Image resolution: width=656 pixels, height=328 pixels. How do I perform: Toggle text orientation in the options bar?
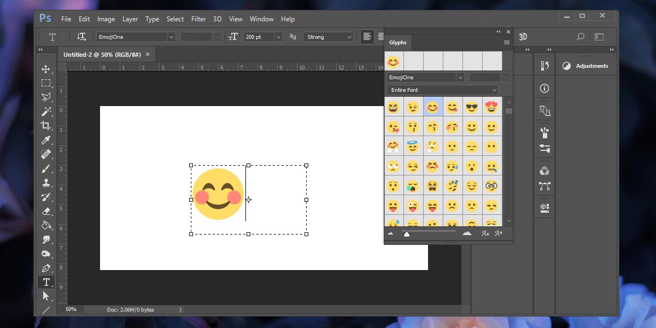pos(82,37)
